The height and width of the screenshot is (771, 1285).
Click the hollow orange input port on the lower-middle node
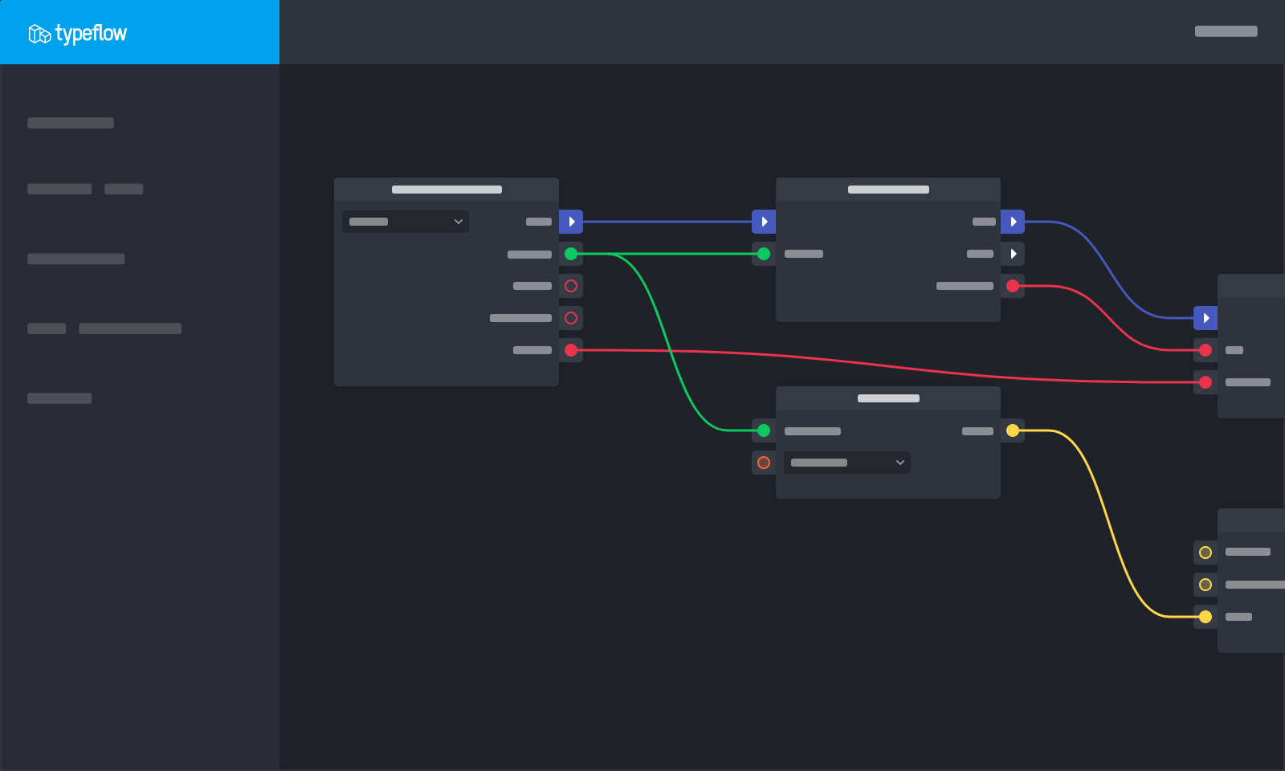pyautogui.click(x=764, y=463)
